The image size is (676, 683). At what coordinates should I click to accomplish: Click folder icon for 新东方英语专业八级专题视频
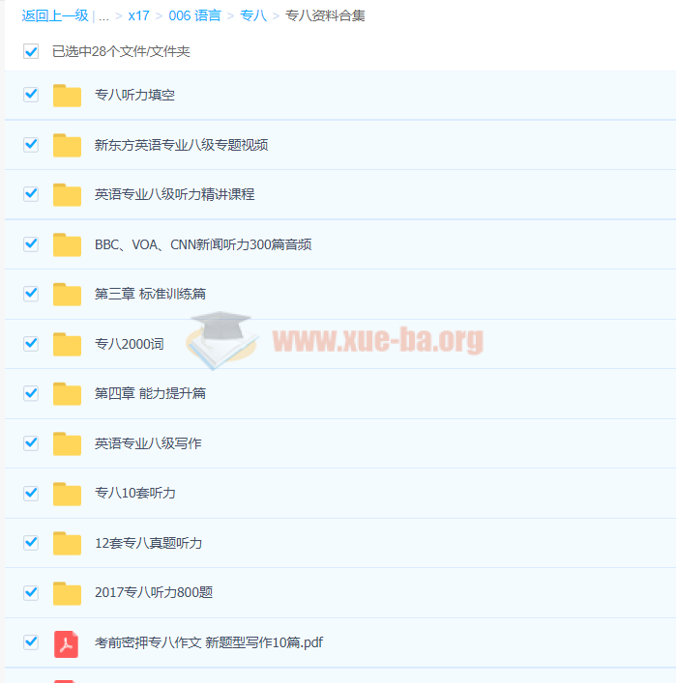[x=67, y=145]
